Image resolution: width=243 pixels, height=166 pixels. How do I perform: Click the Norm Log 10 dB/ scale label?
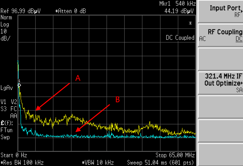click(5, 28)
